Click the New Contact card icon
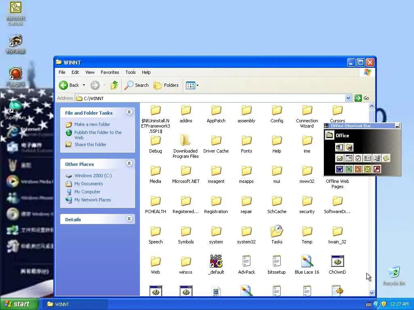 tap(367, 158)
